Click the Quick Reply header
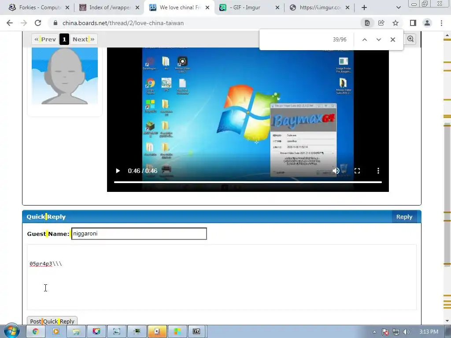Screen dimensions: 451x338 click(46, 217)
